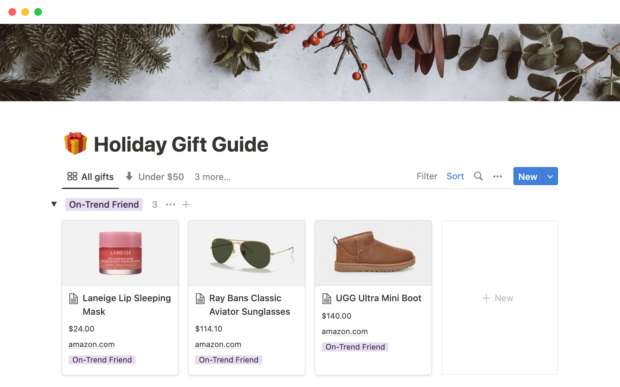Click the ellipsis options icon on group
The height and width of the screenshot is (387, 620).
(x=170, y=204)
